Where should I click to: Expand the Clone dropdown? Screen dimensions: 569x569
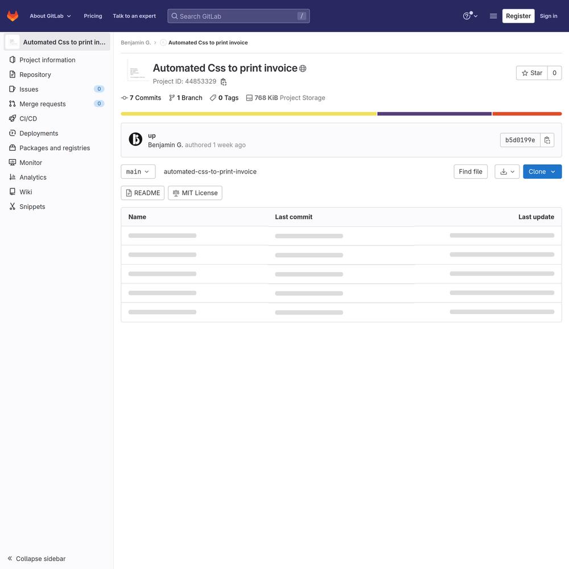(x=542, y=172)
